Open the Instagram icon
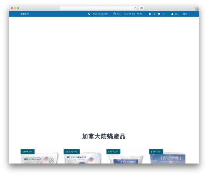The image size is (208, 176). [154, 14]
